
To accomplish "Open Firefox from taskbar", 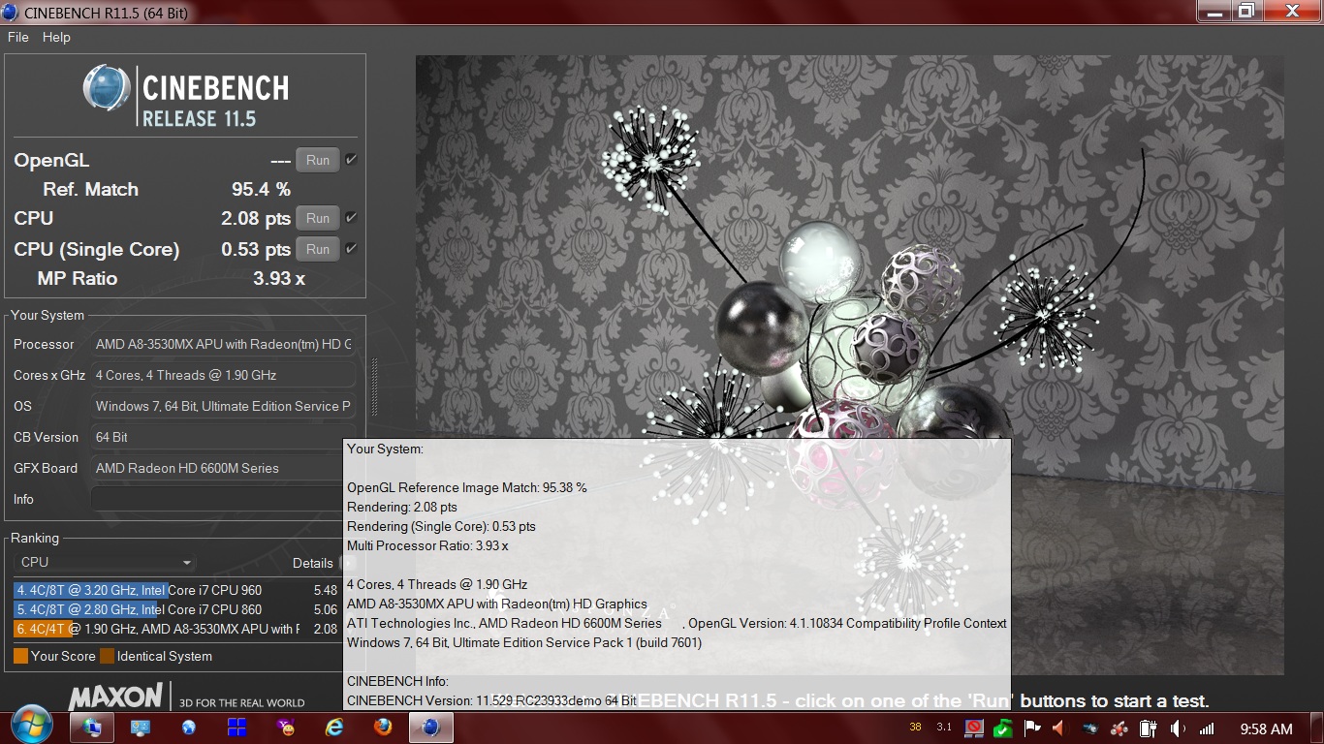I will pos(383,727).
